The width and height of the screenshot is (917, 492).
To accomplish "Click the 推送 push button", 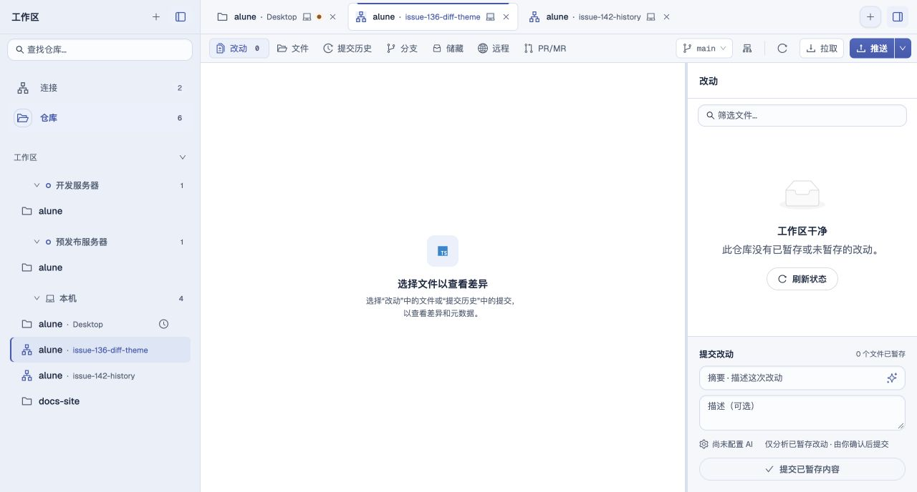I will pos(872,48).
